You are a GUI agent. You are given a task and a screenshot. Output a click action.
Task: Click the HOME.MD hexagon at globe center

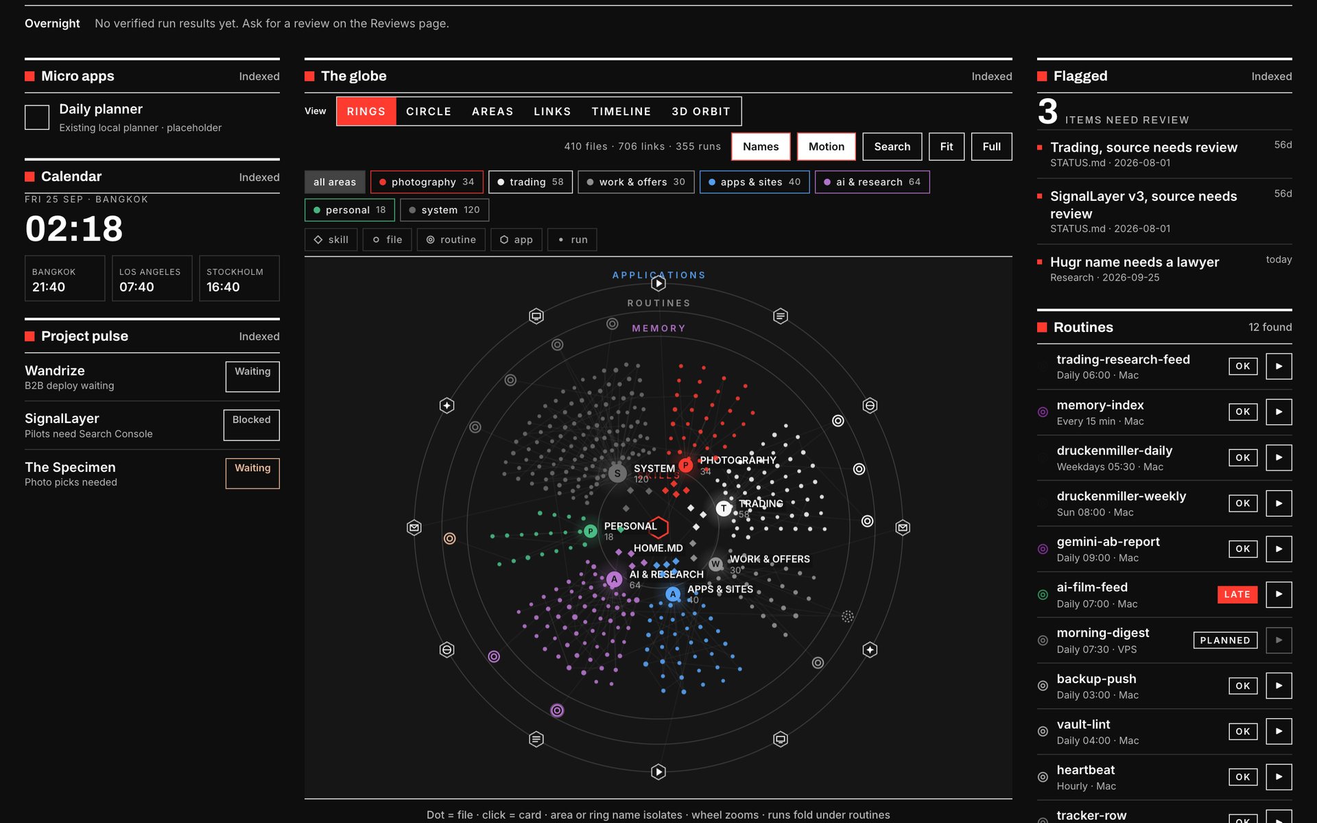(x=658, y=527)
